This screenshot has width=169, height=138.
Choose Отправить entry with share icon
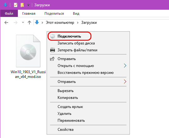[88, 59]
